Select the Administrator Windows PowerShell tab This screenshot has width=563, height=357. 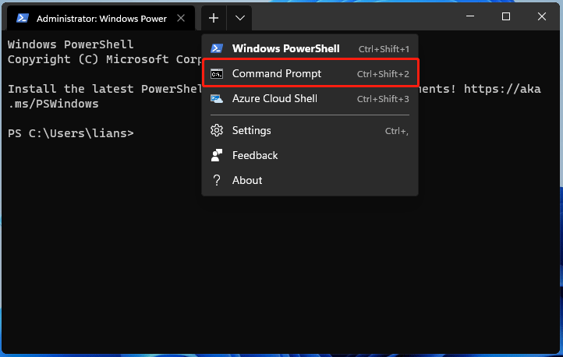pos(101,17)
